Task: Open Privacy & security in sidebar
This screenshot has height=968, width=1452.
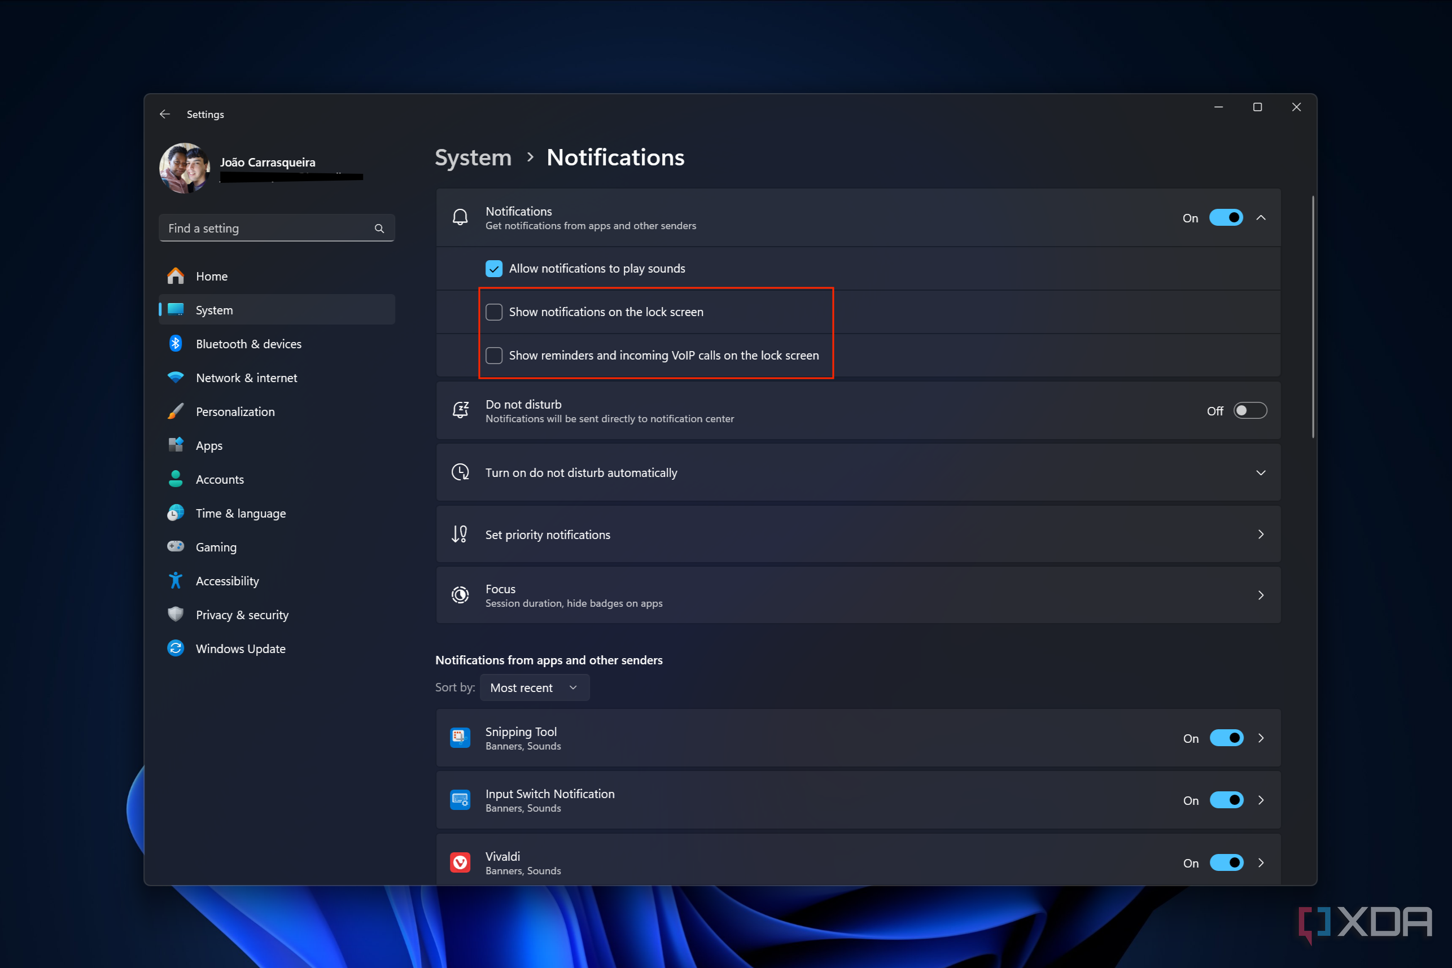Action: click(242, 615)
